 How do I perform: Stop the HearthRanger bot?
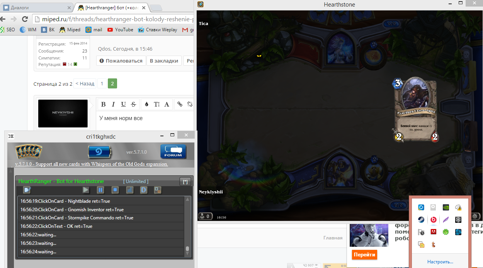(115, 190)
